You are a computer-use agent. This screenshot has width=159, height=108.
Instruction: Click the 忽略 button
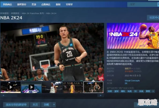(47, 105)
